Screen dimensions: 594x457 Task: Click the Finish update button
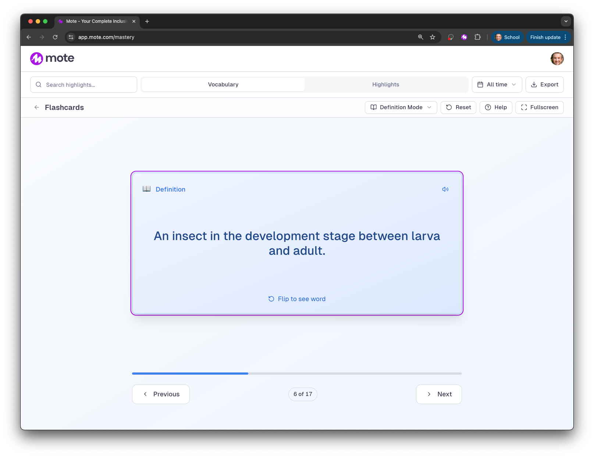point(548,37)
